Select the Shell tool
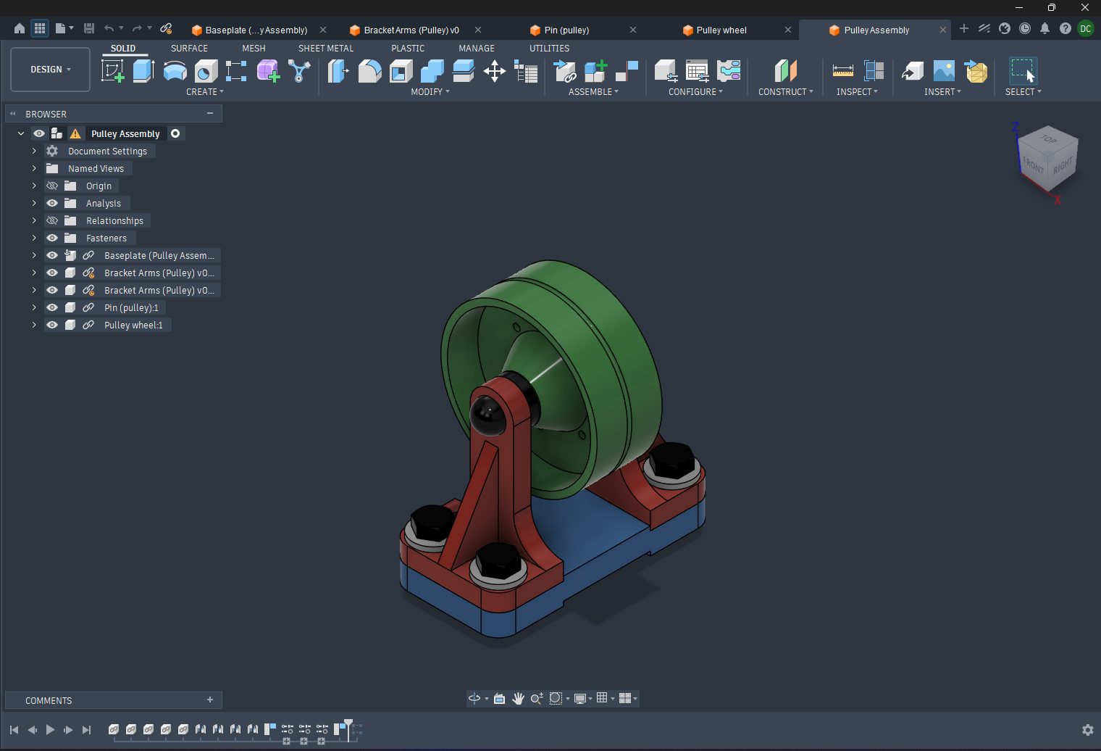The image size is (1101, 751). 401,71
